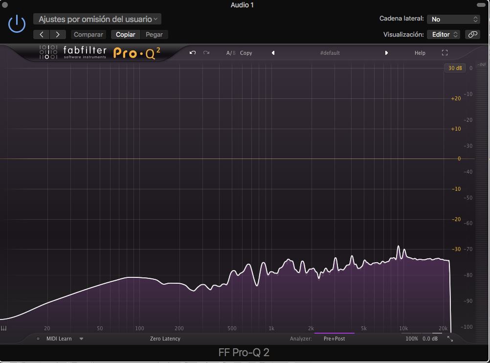Open the Help menu
Image resolution: width=490 pixels, height=363 pixels.
coord(420,53)
